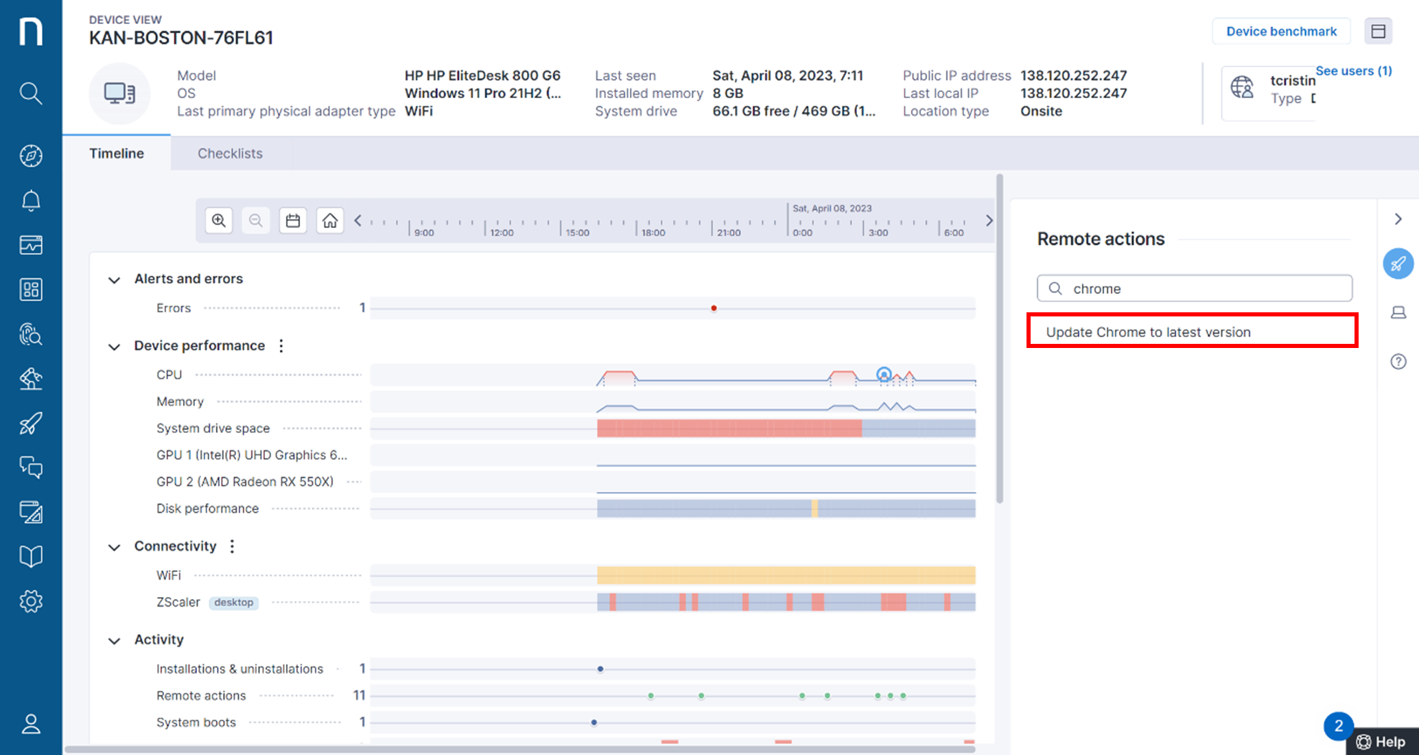Screen dimensions: 1419x755
Task: Open the Connectivity three-dot options menu
Action: (233, 546)
